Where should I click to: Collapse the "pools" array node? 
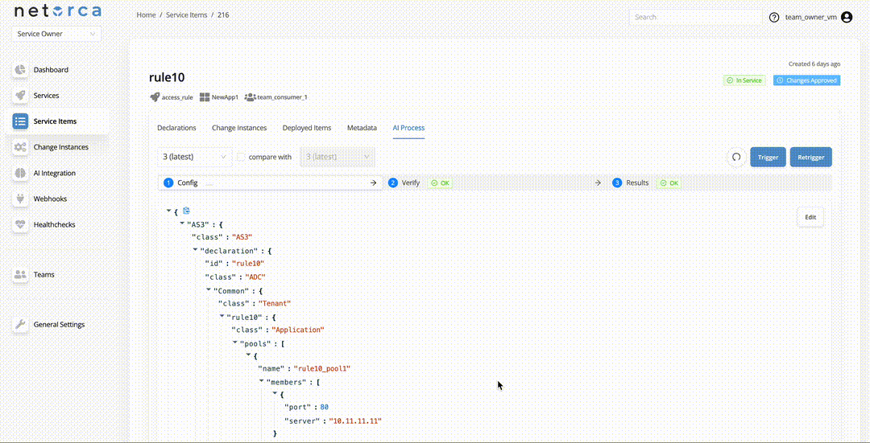[x=235, y=343]
